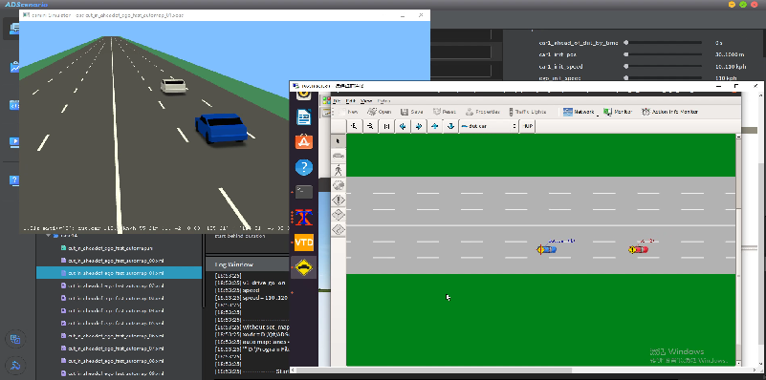Select the sixth diamond palette tool
This screenshot has height=380, width=766.
point(339,214)
